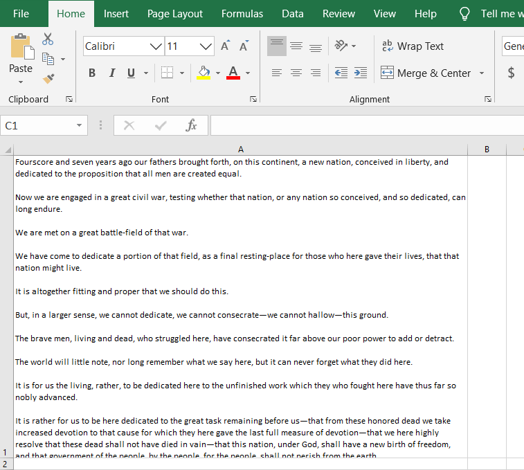Decrease font size with smaller A
Screen dimensions: 524x470
click(x=244, y=46)
